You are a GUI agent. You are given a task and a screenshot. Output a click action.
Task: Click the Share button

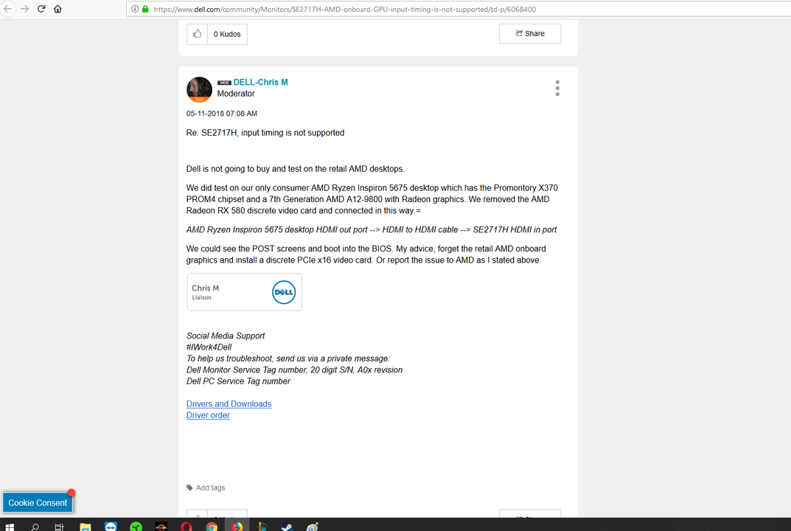530,34
